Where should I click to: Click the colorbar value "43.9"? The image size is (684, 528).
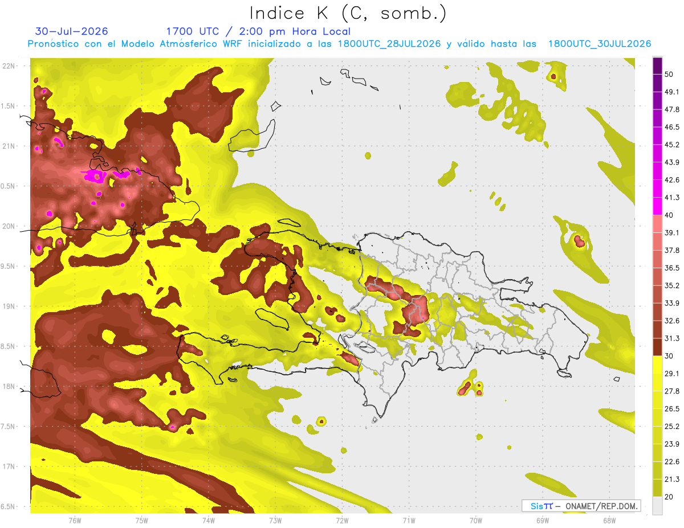[671, 162]
